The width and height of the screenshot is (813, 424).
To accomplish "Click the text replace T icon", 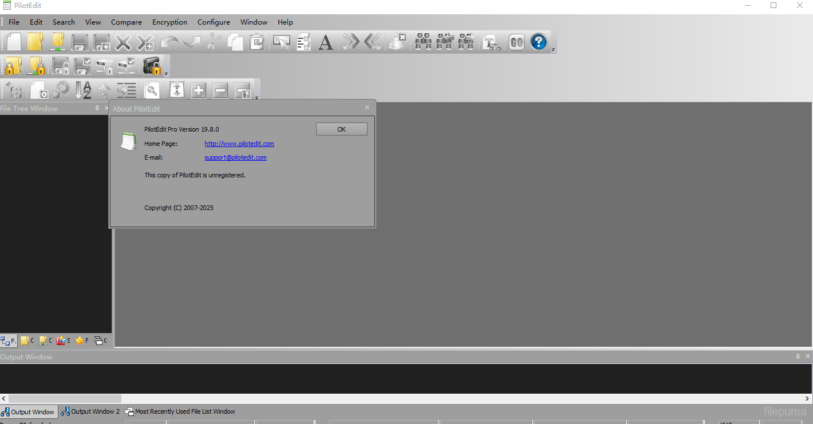I will [x=491, y=42].
